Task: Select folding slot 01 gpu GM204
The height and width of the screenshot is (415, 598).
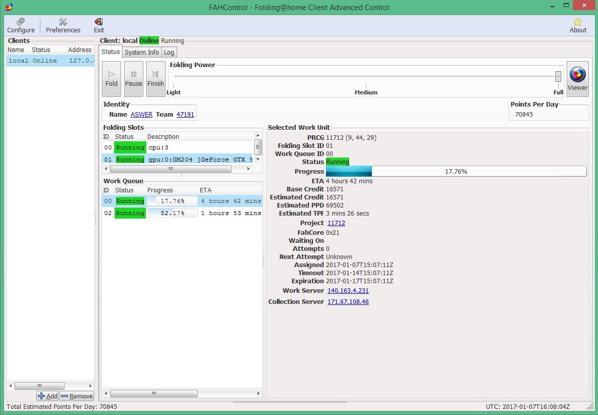Action: tap(177, 160)
